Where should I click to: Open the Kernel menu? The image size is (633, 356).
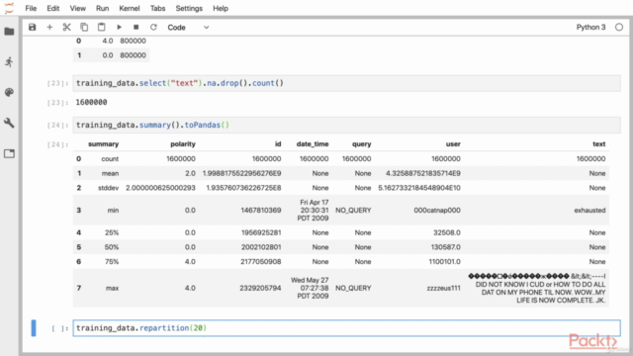pyautogui.click(x=130, y=9)
